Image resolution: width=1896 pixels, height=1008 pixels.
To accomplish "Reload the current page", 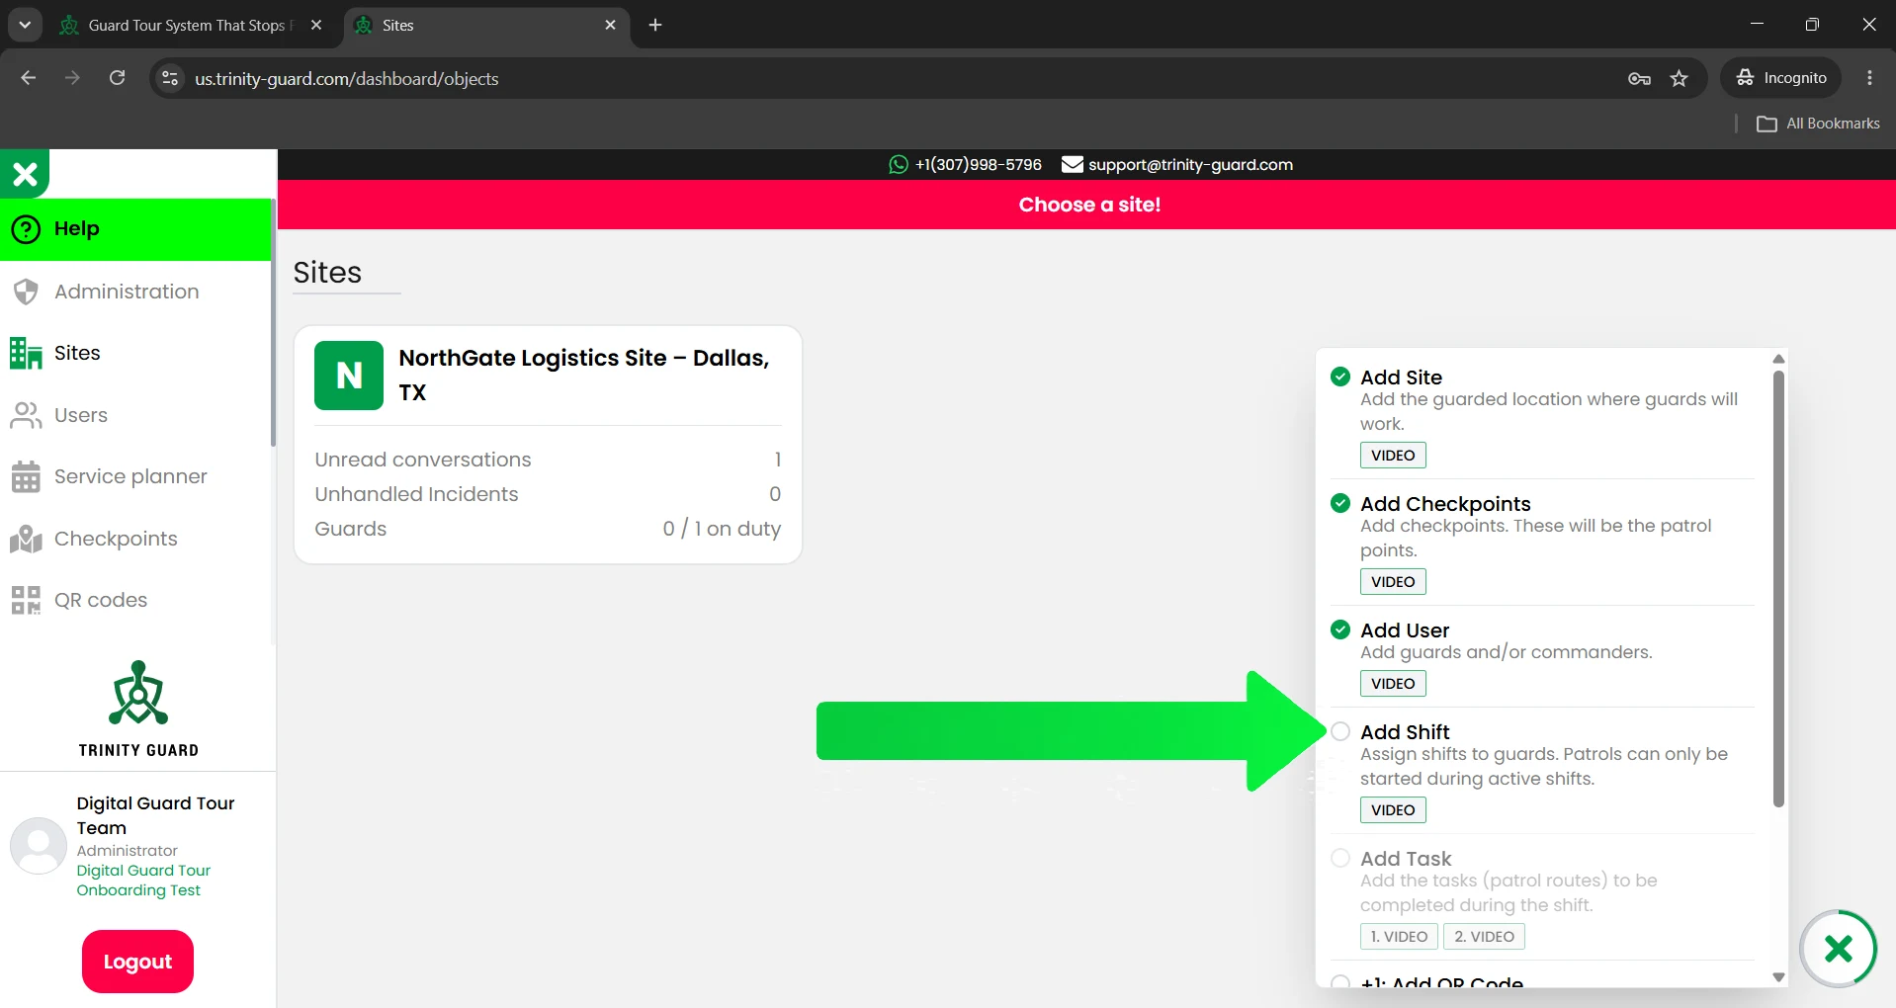I will [x=117, y=78].
